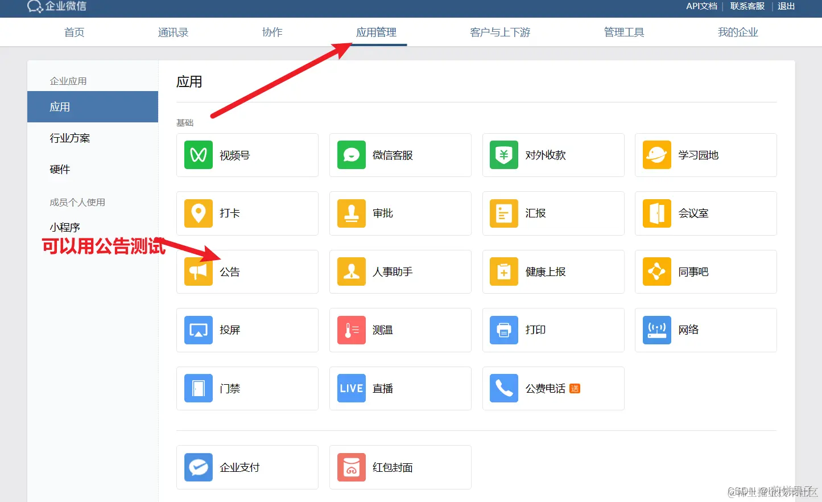
Task: Click the 测温 thermometer icon
Action: 351,330
